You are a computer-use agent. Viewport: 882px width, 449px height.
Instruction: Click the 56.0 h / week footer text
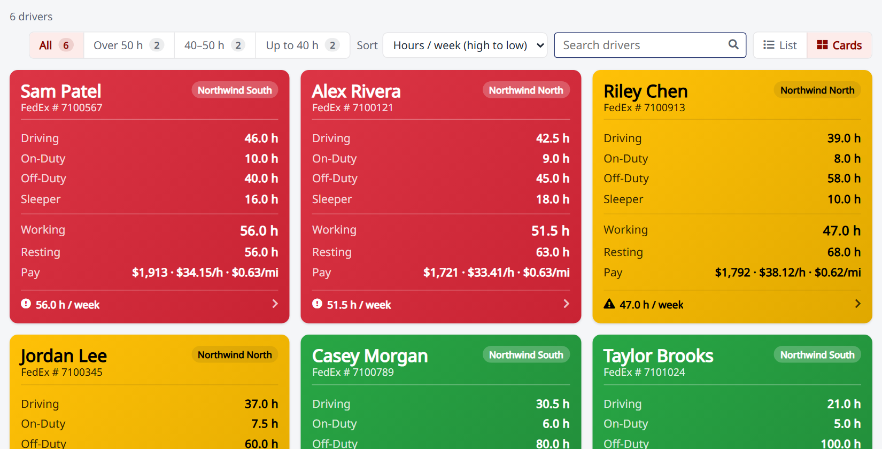pos(67,305)
